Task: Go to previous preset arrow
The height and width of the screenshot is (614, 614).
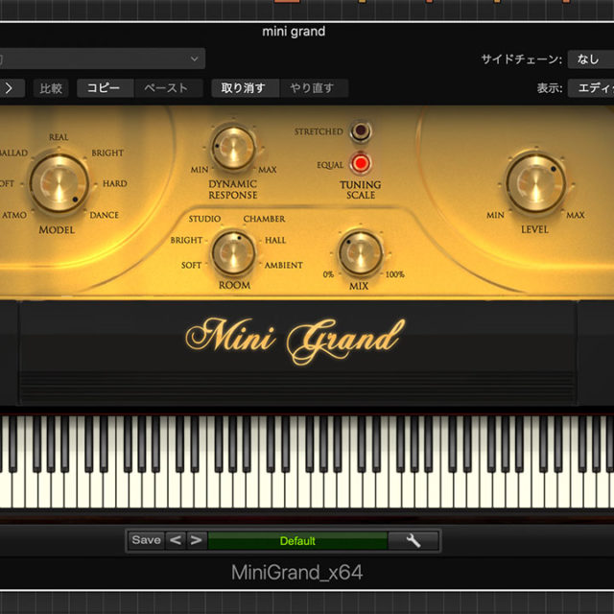Action: (176, 541)
